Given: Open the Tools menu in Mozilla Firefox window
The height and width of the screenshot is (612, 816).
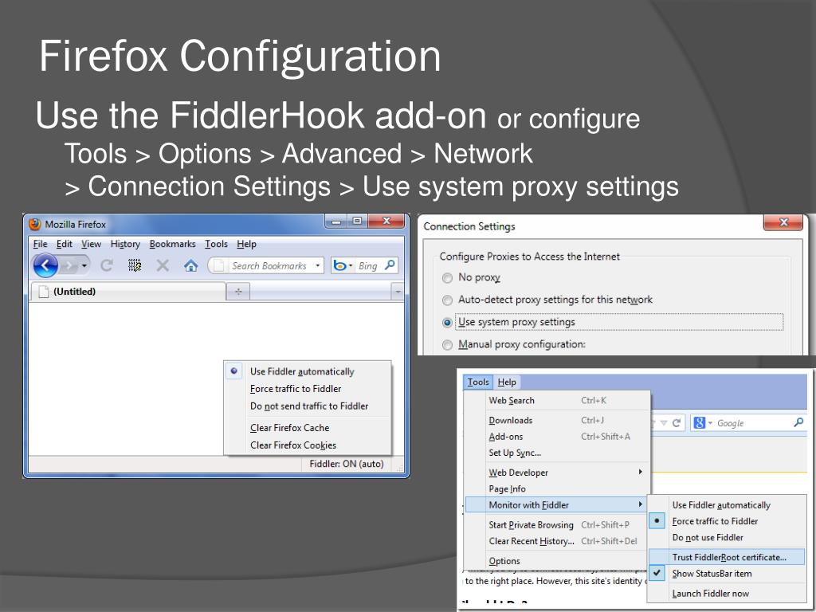Looking at the screenshot, I should (x=216, y=244).
